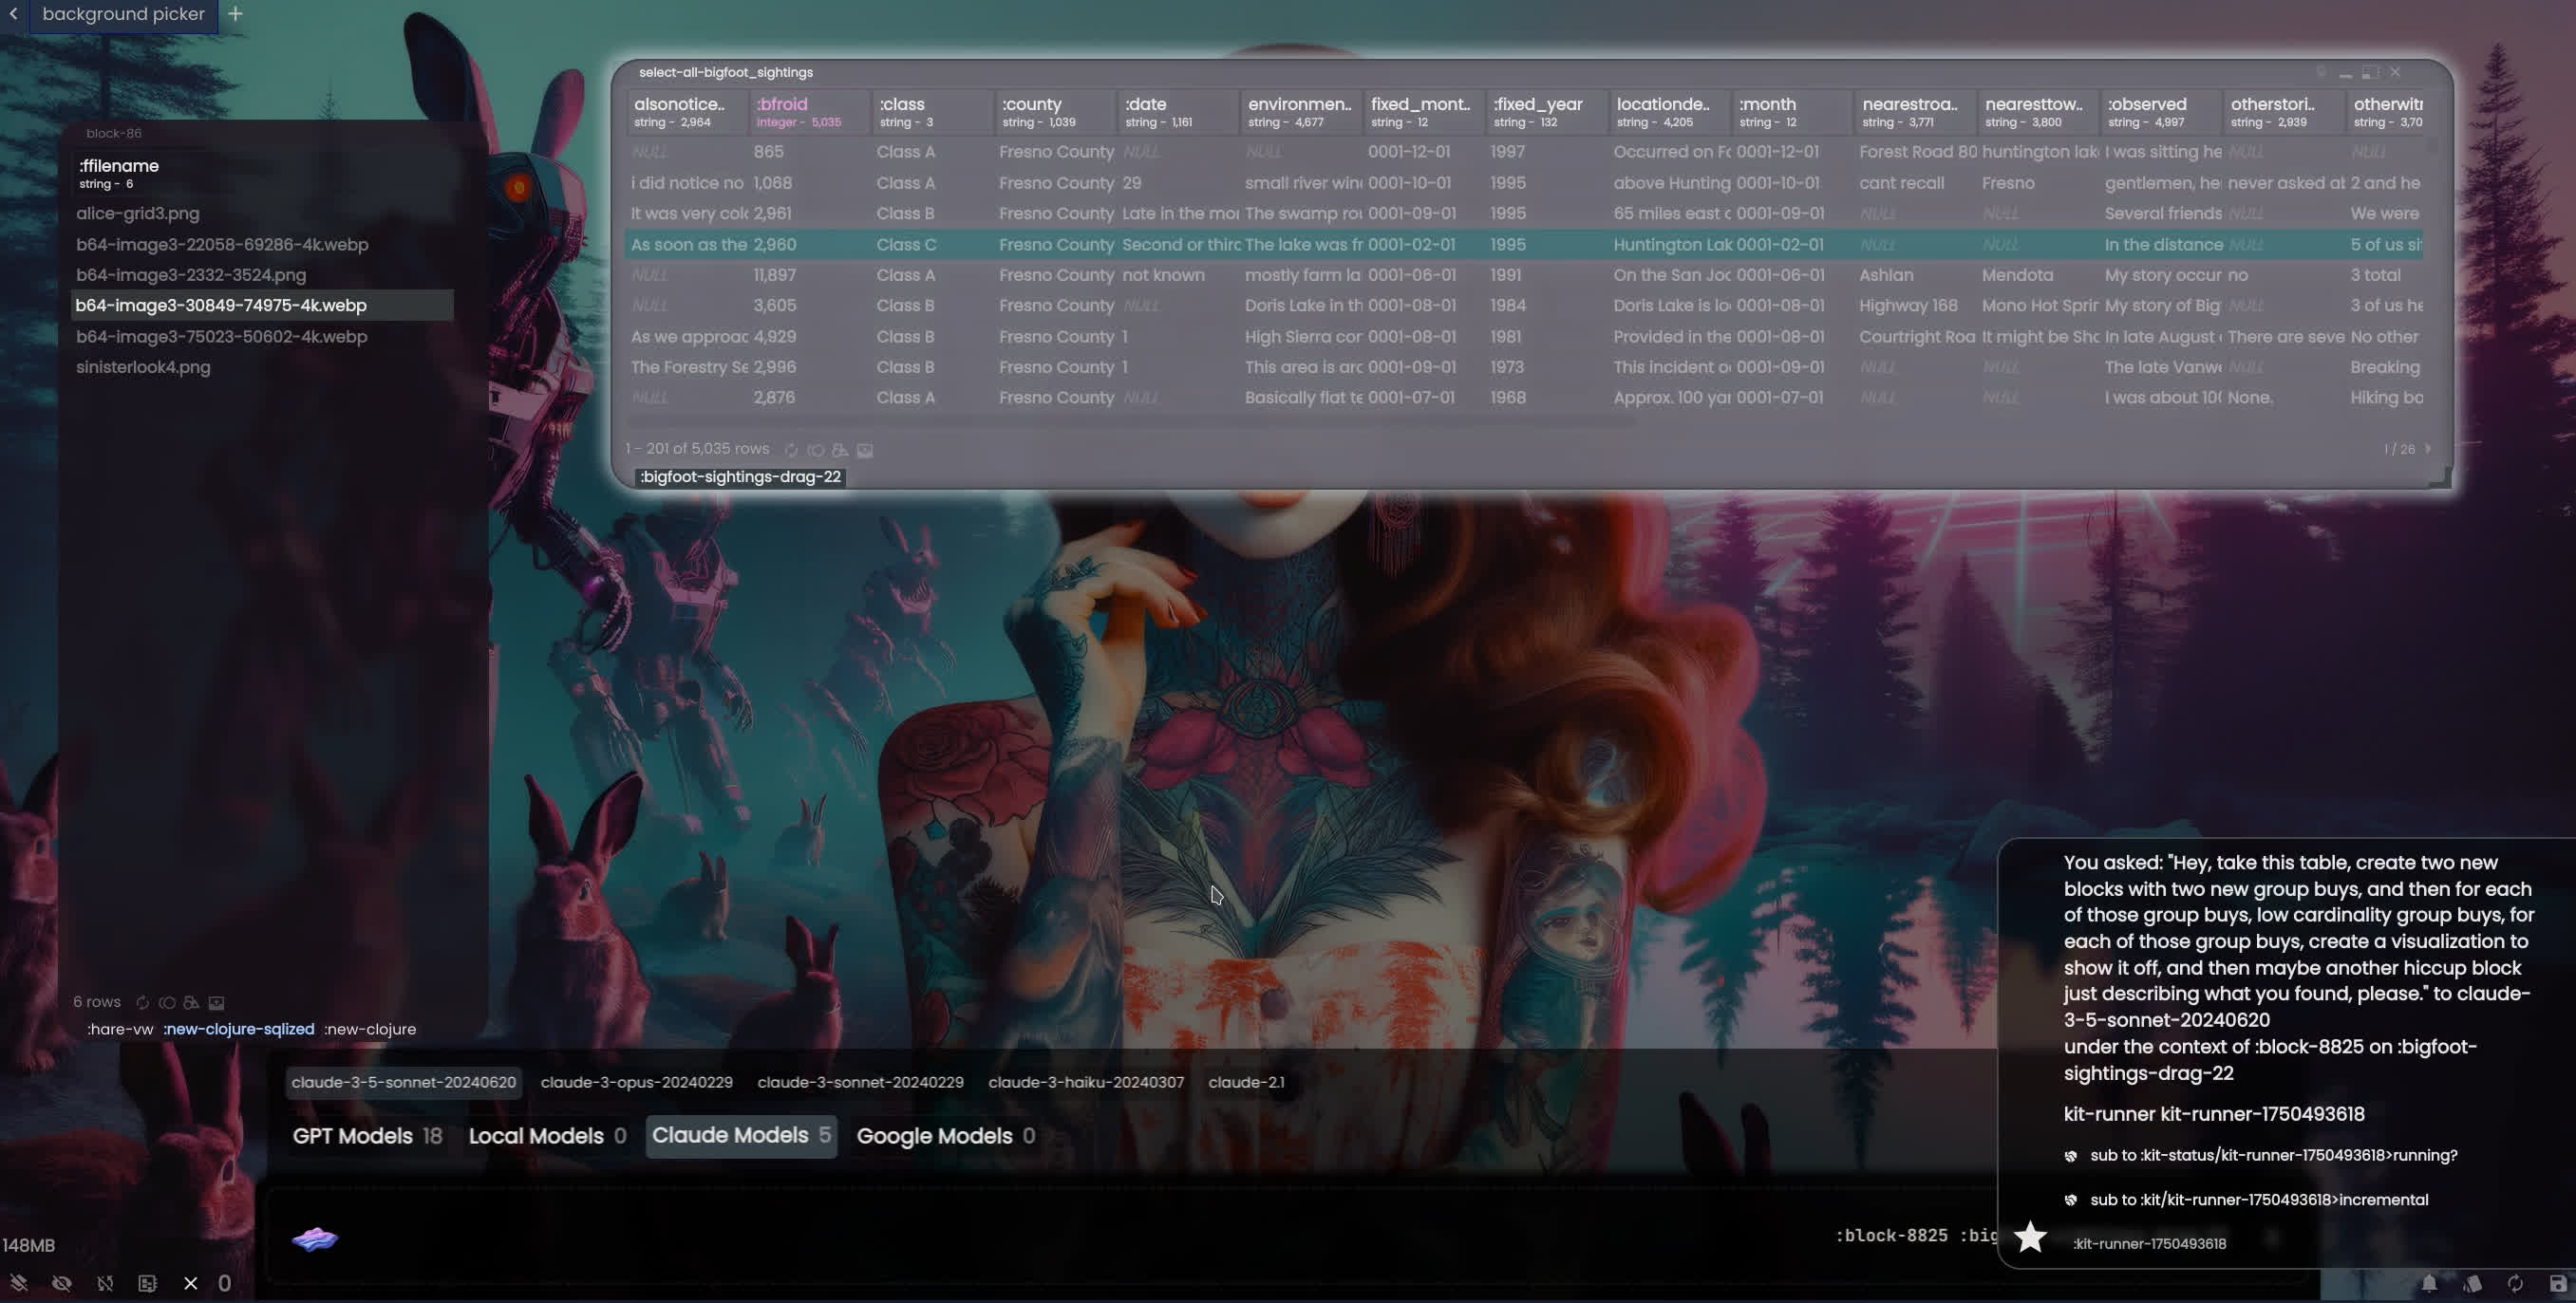This screenshot has height=1303, width=2576.
Task: Toggle the crossed-out layers icon bottom left
Action: 19,1283
